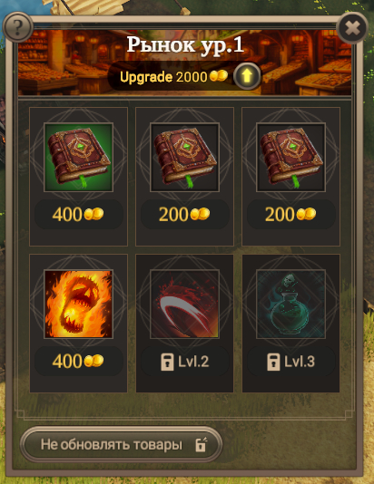The image size is (374, 484).
Task: Click the locked poison potion icon
Action: tap(290, 304)
